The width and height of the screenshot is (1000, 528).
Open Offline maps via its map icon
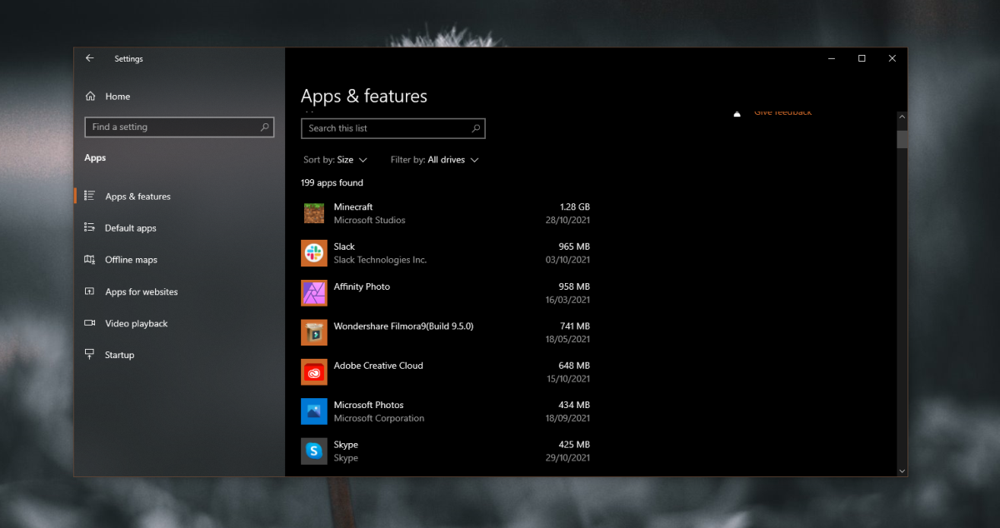(x=90, y=260)
